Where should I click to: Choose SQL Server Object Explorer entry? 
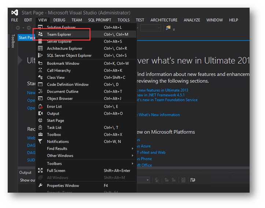click(x=86, y=55)
